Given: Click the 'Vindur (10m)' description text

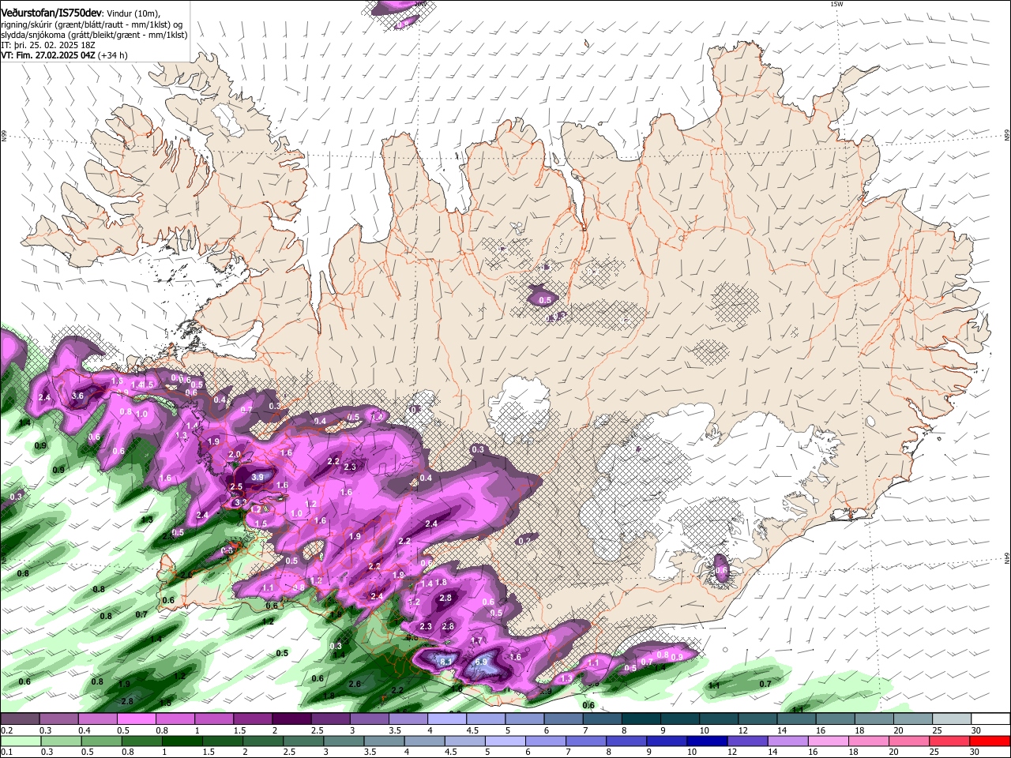Looking at the screenshot, I should pos(133,12).
